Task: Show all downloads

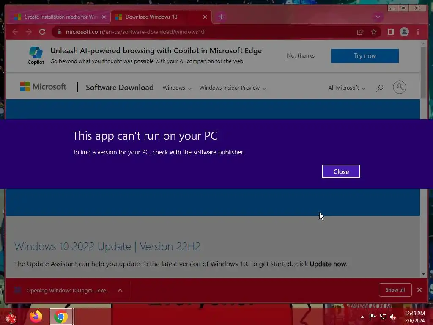Action: [395, 290]
